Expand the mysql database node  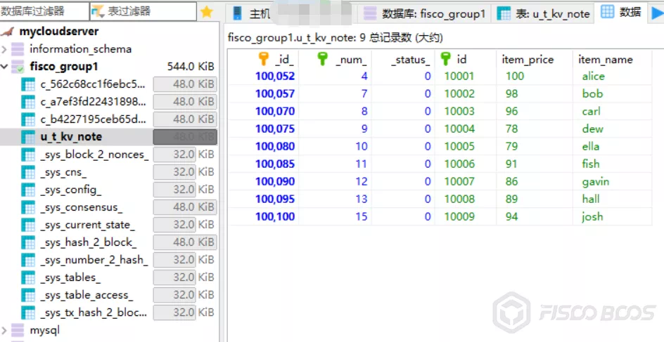(x=4, y=330)
